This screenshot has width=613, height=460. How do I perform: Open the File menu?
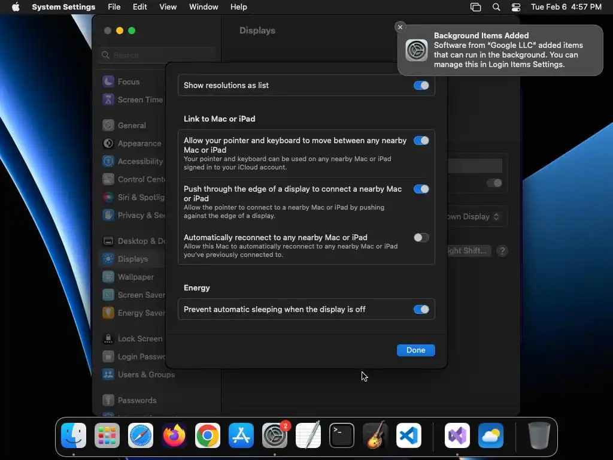pos(114,7)
